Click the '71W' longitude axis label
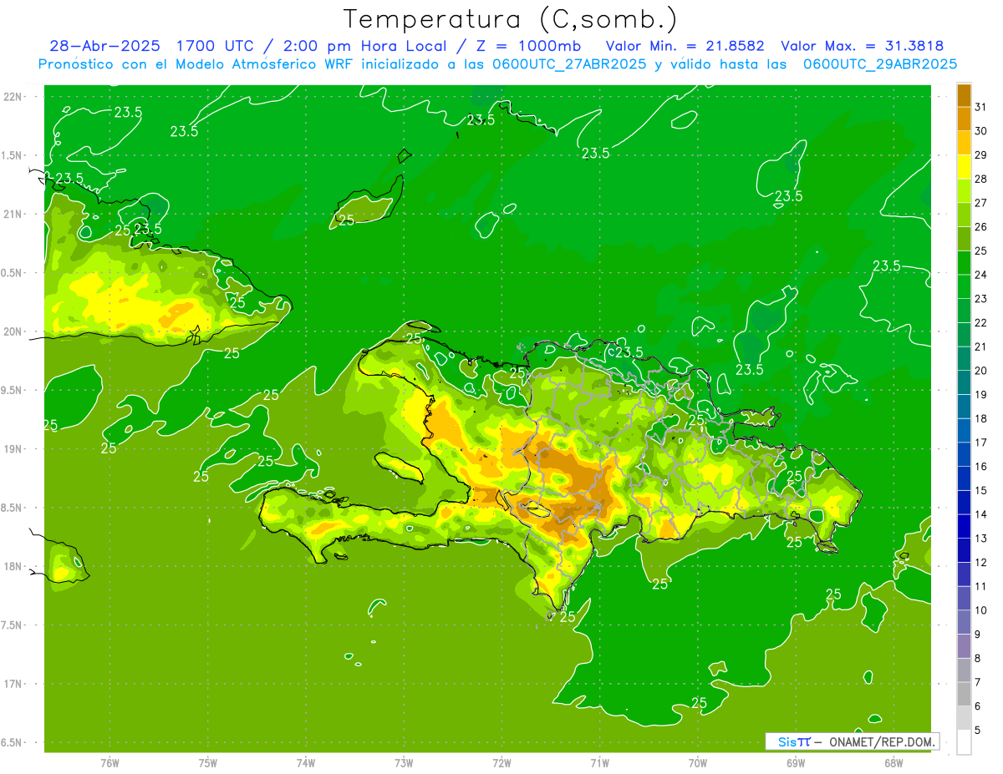The height and width of the screenshot is (774, 1003). [599, 763]
